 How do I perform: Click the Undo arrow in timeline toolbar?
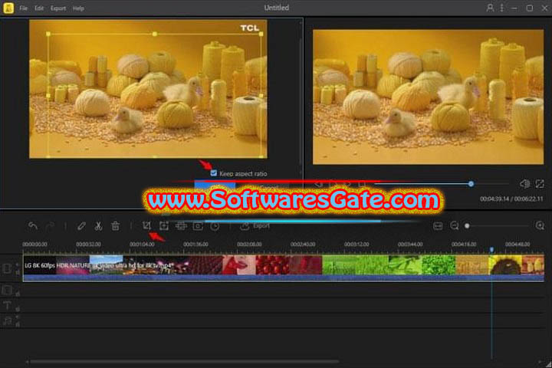click(33, 225)
